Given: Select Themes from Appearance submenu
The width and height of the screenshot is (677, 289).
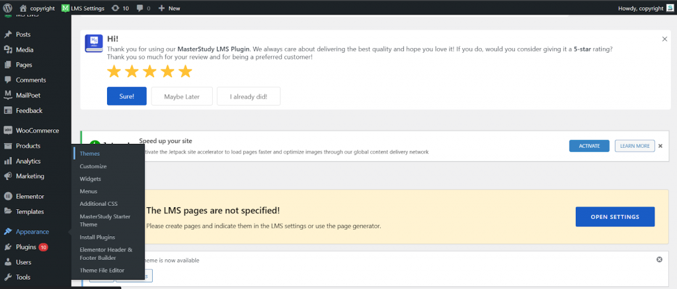Looking at the screenshot, I should 90,154.
